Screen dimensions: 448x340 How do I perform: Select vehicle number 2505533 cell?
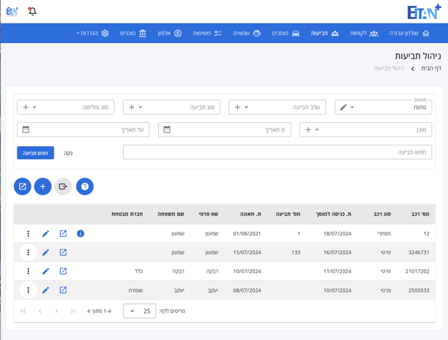point(419,290)
